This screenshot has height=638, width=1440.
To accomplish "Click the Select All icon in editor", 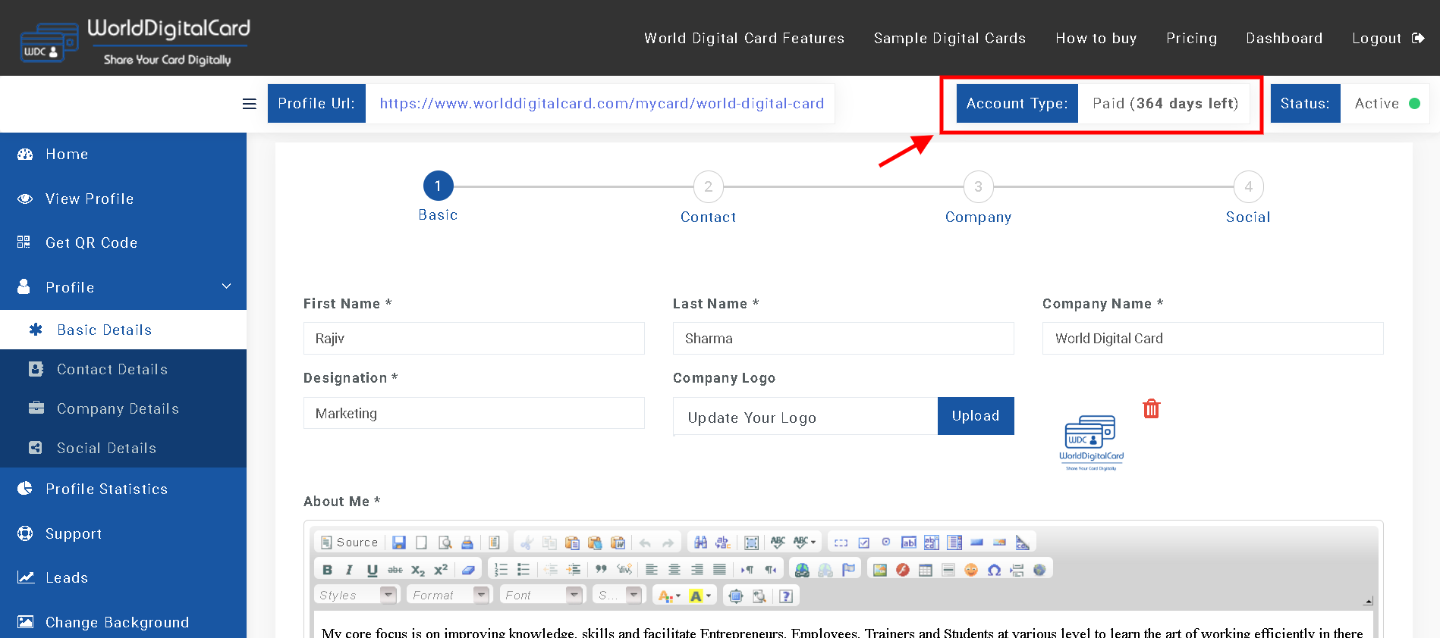I will (751, 543).
